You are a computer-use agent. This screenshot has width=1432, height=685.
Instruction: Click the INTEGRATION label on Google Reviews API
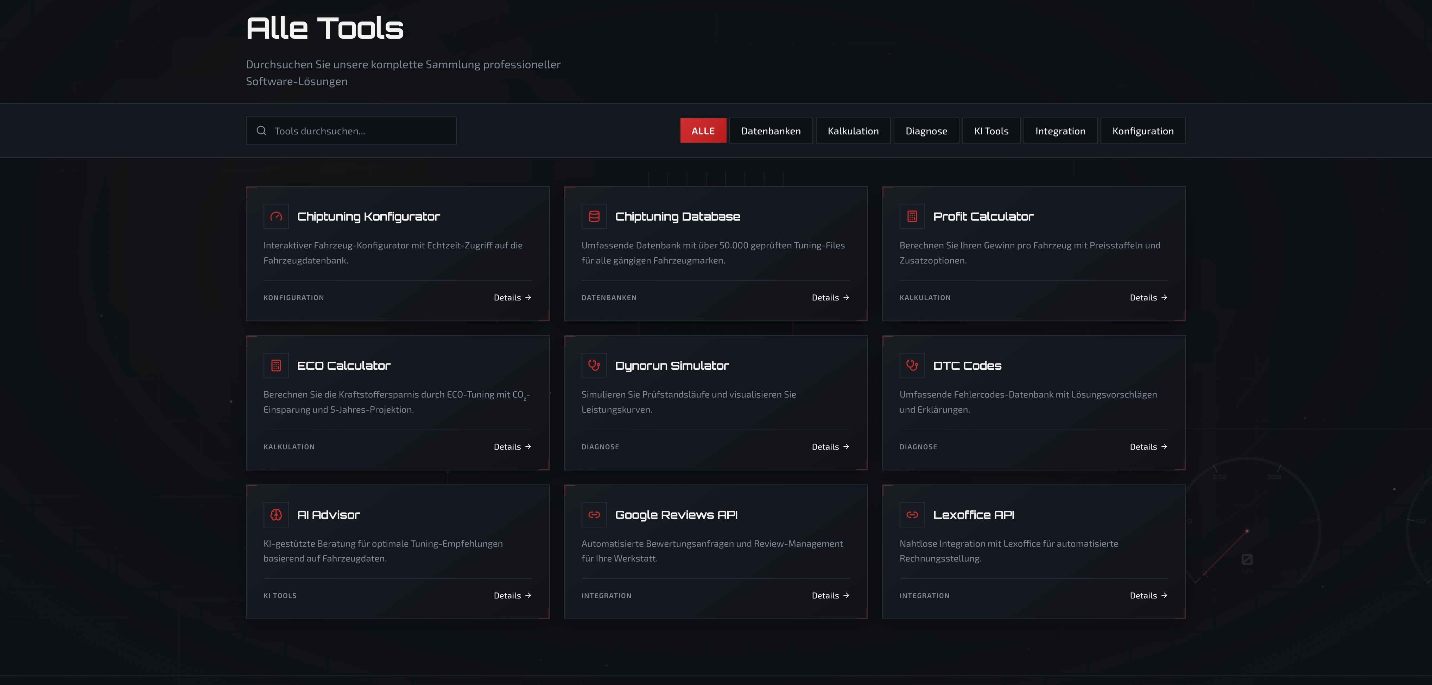[x=607, y=596]
